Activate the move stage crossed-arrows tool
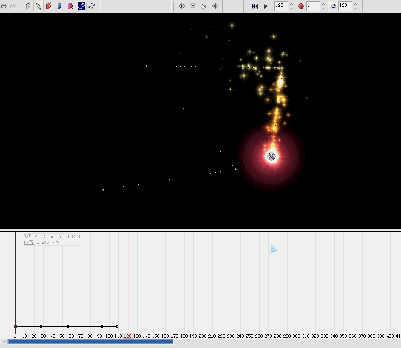The image size is (401, 348). pos(92,6)
